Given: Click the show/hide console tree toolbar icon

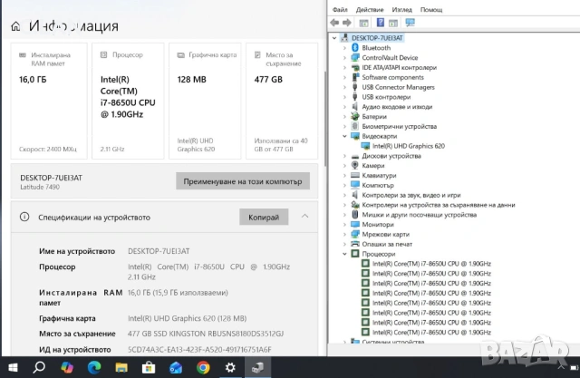Looking at the screenshot, I should (x=363, y=23).
